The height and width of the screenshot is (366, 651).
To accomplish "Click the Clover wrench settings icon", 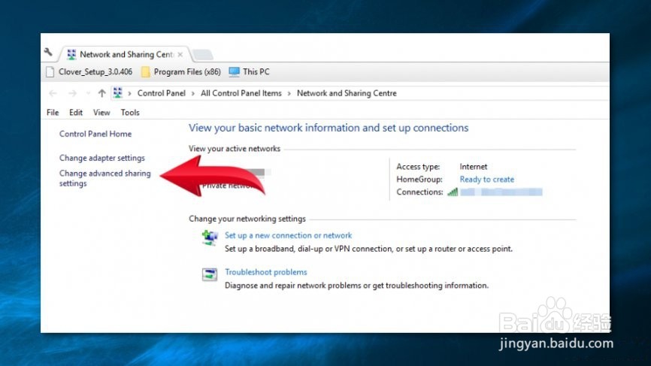I will coord(48,53).
